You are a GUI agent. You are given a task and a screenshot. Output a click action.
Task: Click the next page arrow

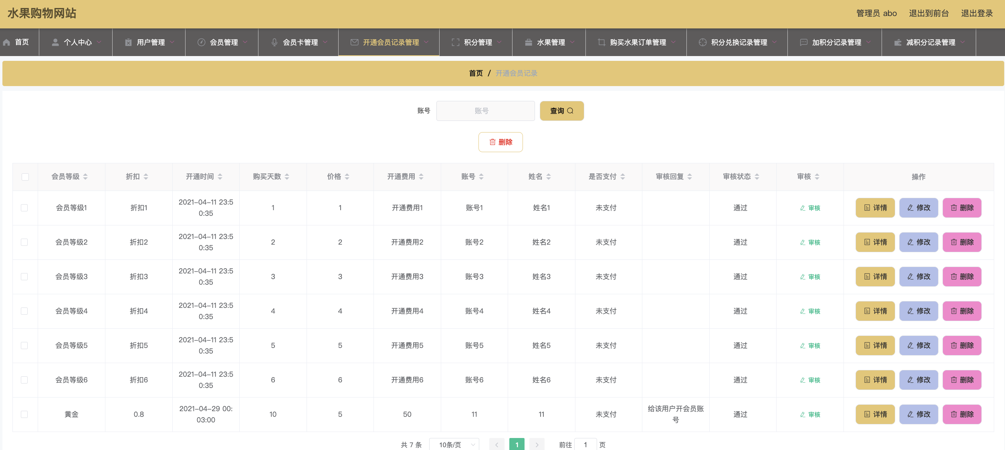point(537,444)
